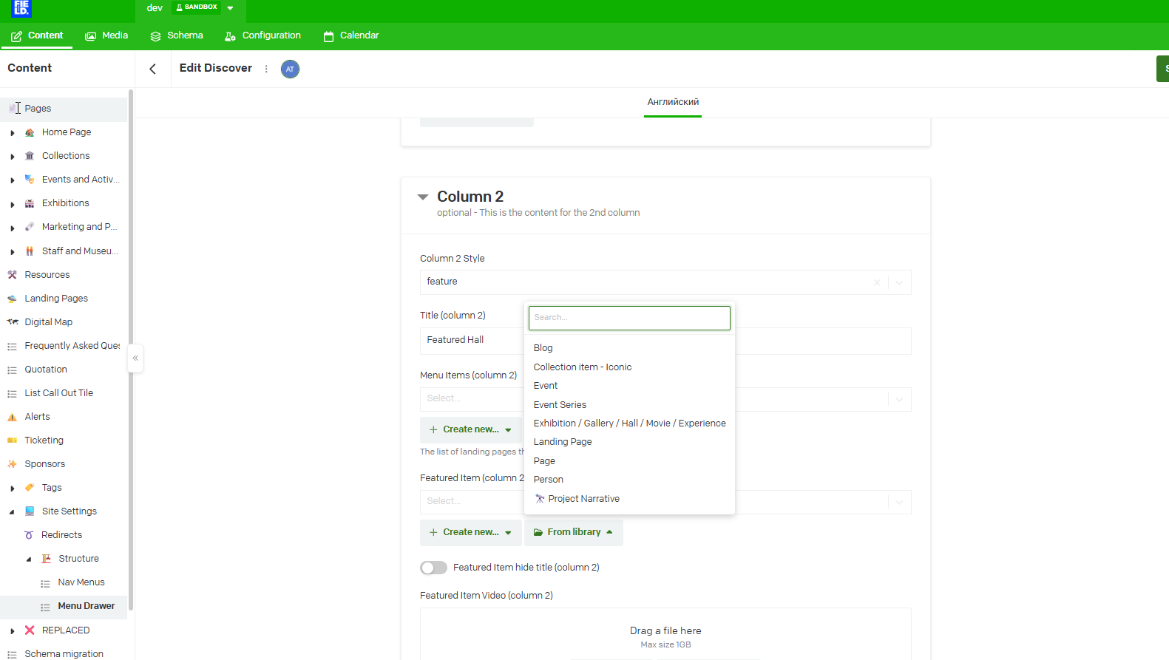Click the Site Settings icon
1169x660 pixels.
pos(30,511)
